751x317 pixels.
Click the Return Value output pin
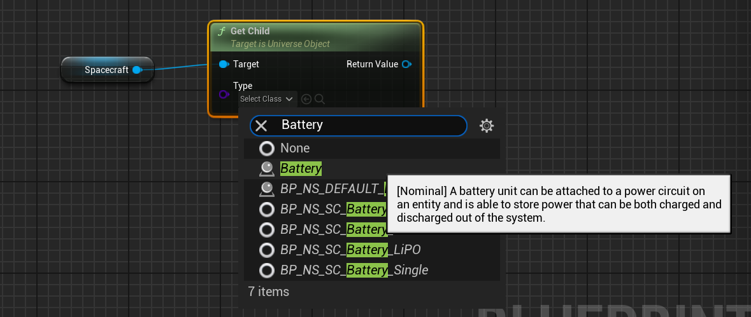pyautogui.click(x=406, y=64)
